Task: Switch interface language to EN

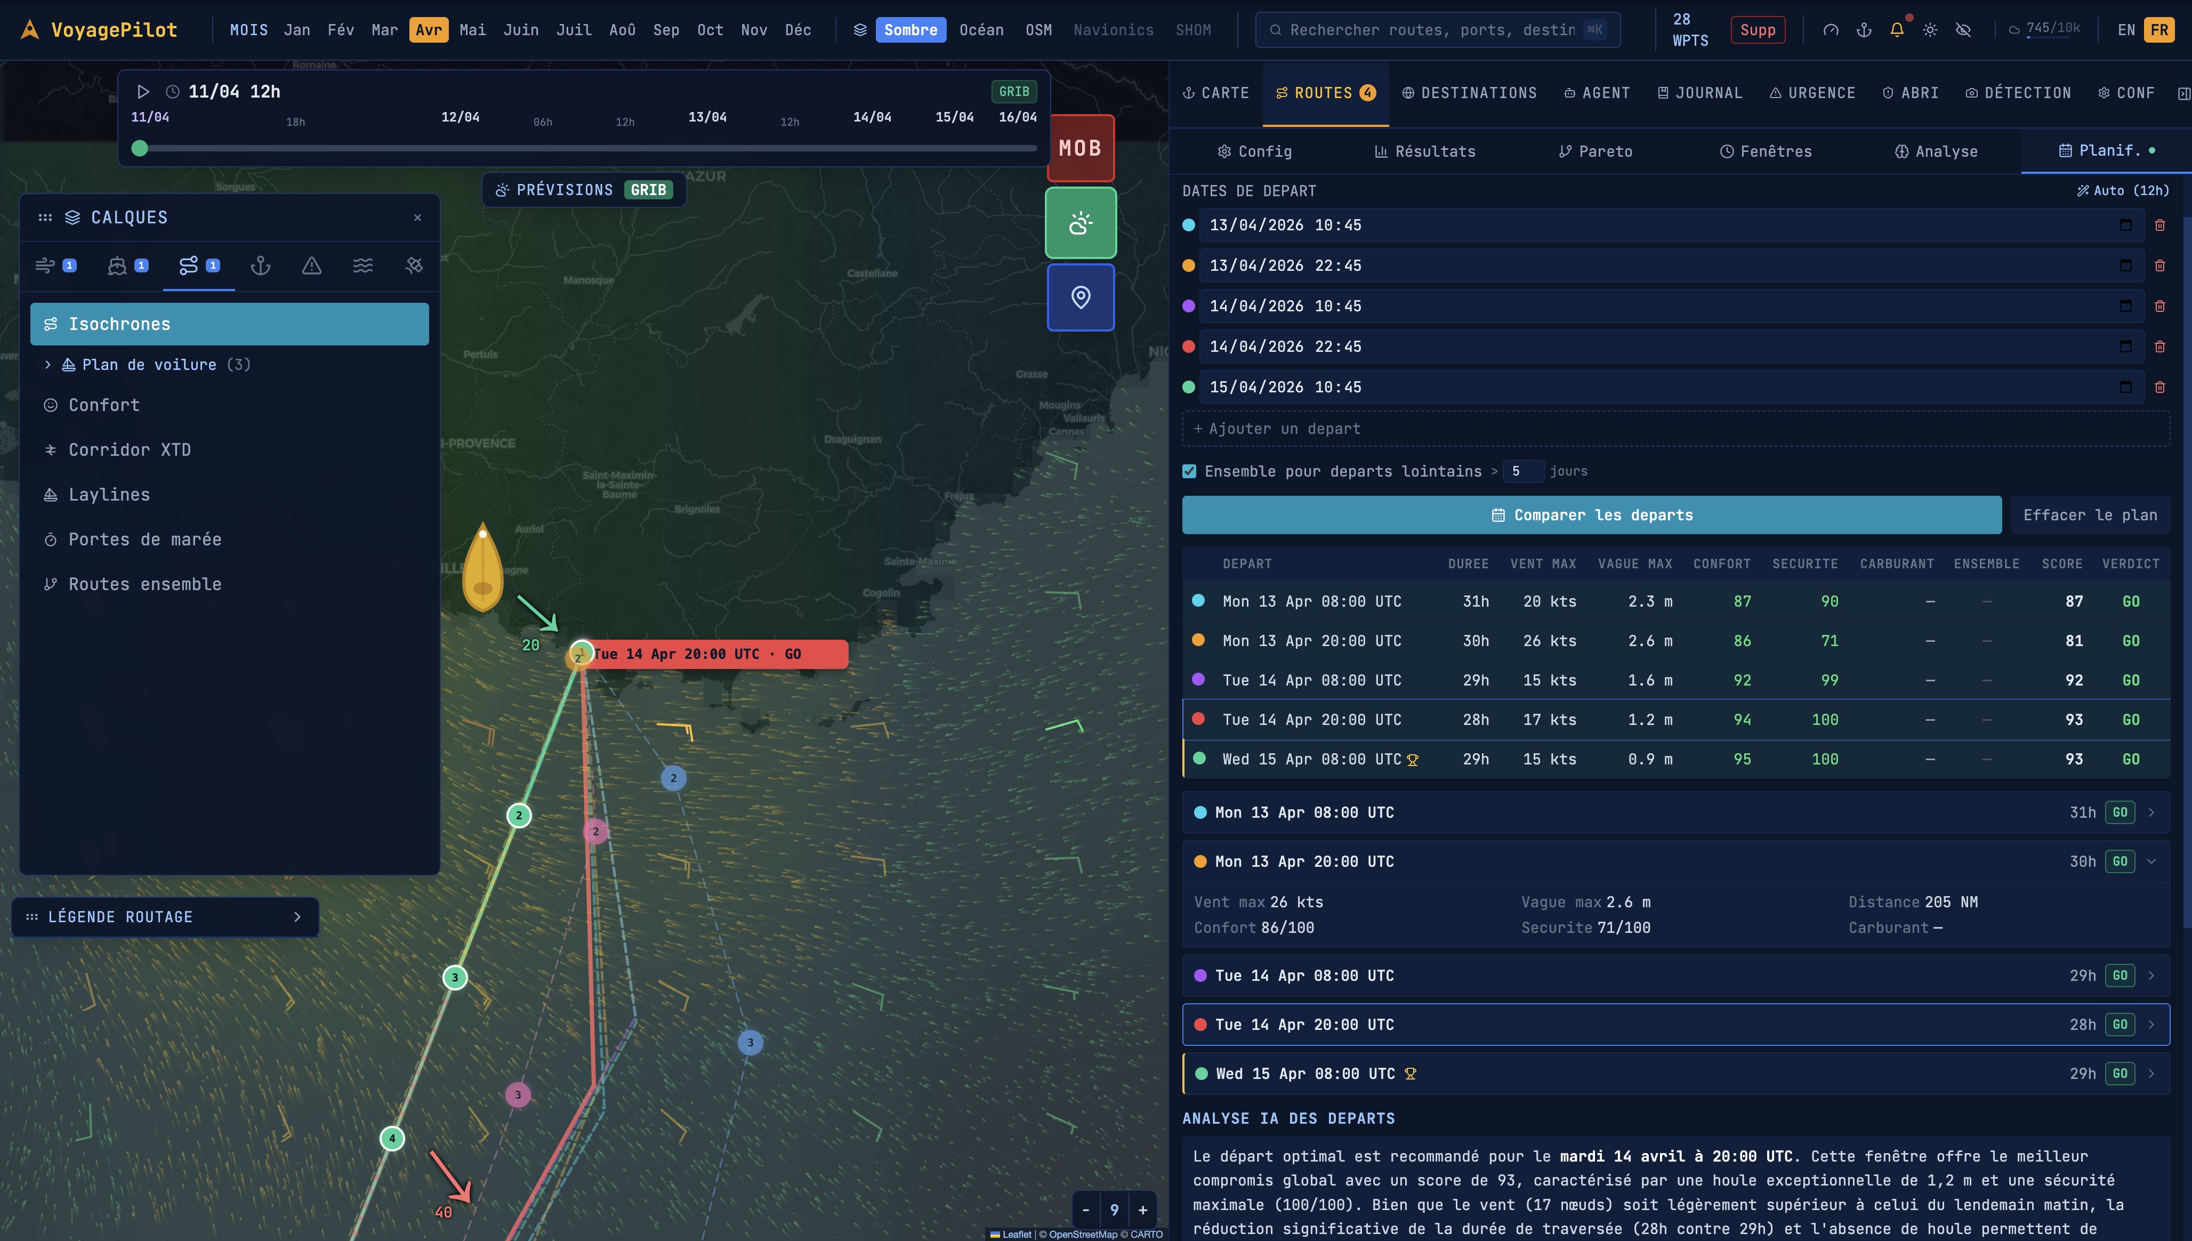Action: click(2126, 30)
